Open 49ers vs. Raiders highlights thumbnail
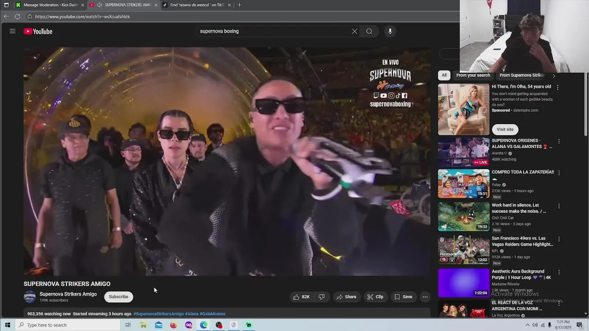This screenshot has height=331, width=589. coord(463,250)
